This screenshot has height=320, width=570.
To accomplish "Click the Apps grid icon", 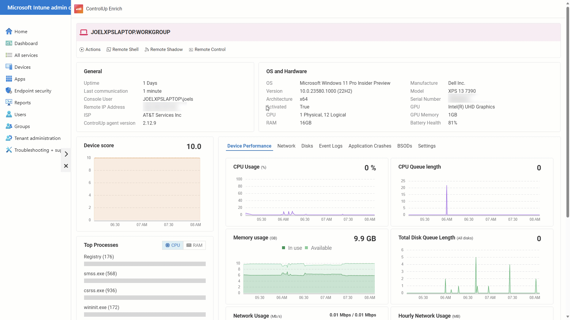I will tap(9, 79).
